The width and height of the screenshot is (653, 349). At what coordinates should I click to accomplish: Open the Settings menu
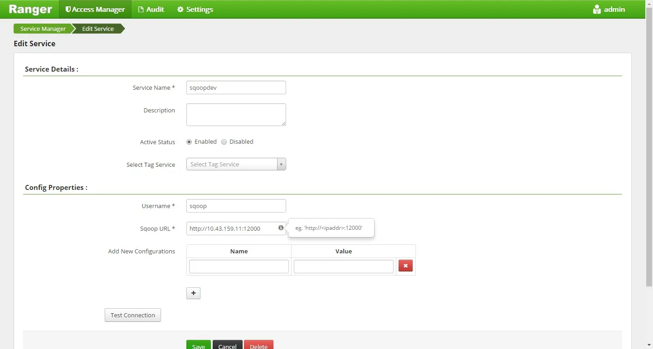(195, 9)
